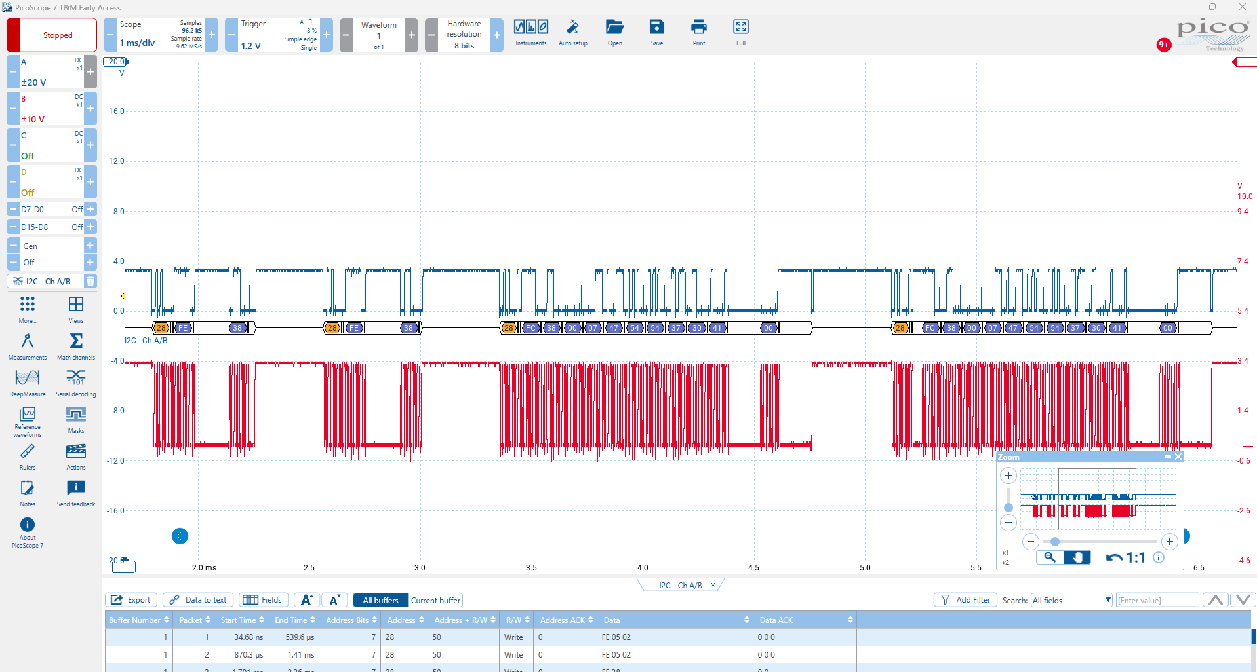Adjust horizontal zoom slider in Zoom window
The image size is (1257, 672).
pos(1055,542)
